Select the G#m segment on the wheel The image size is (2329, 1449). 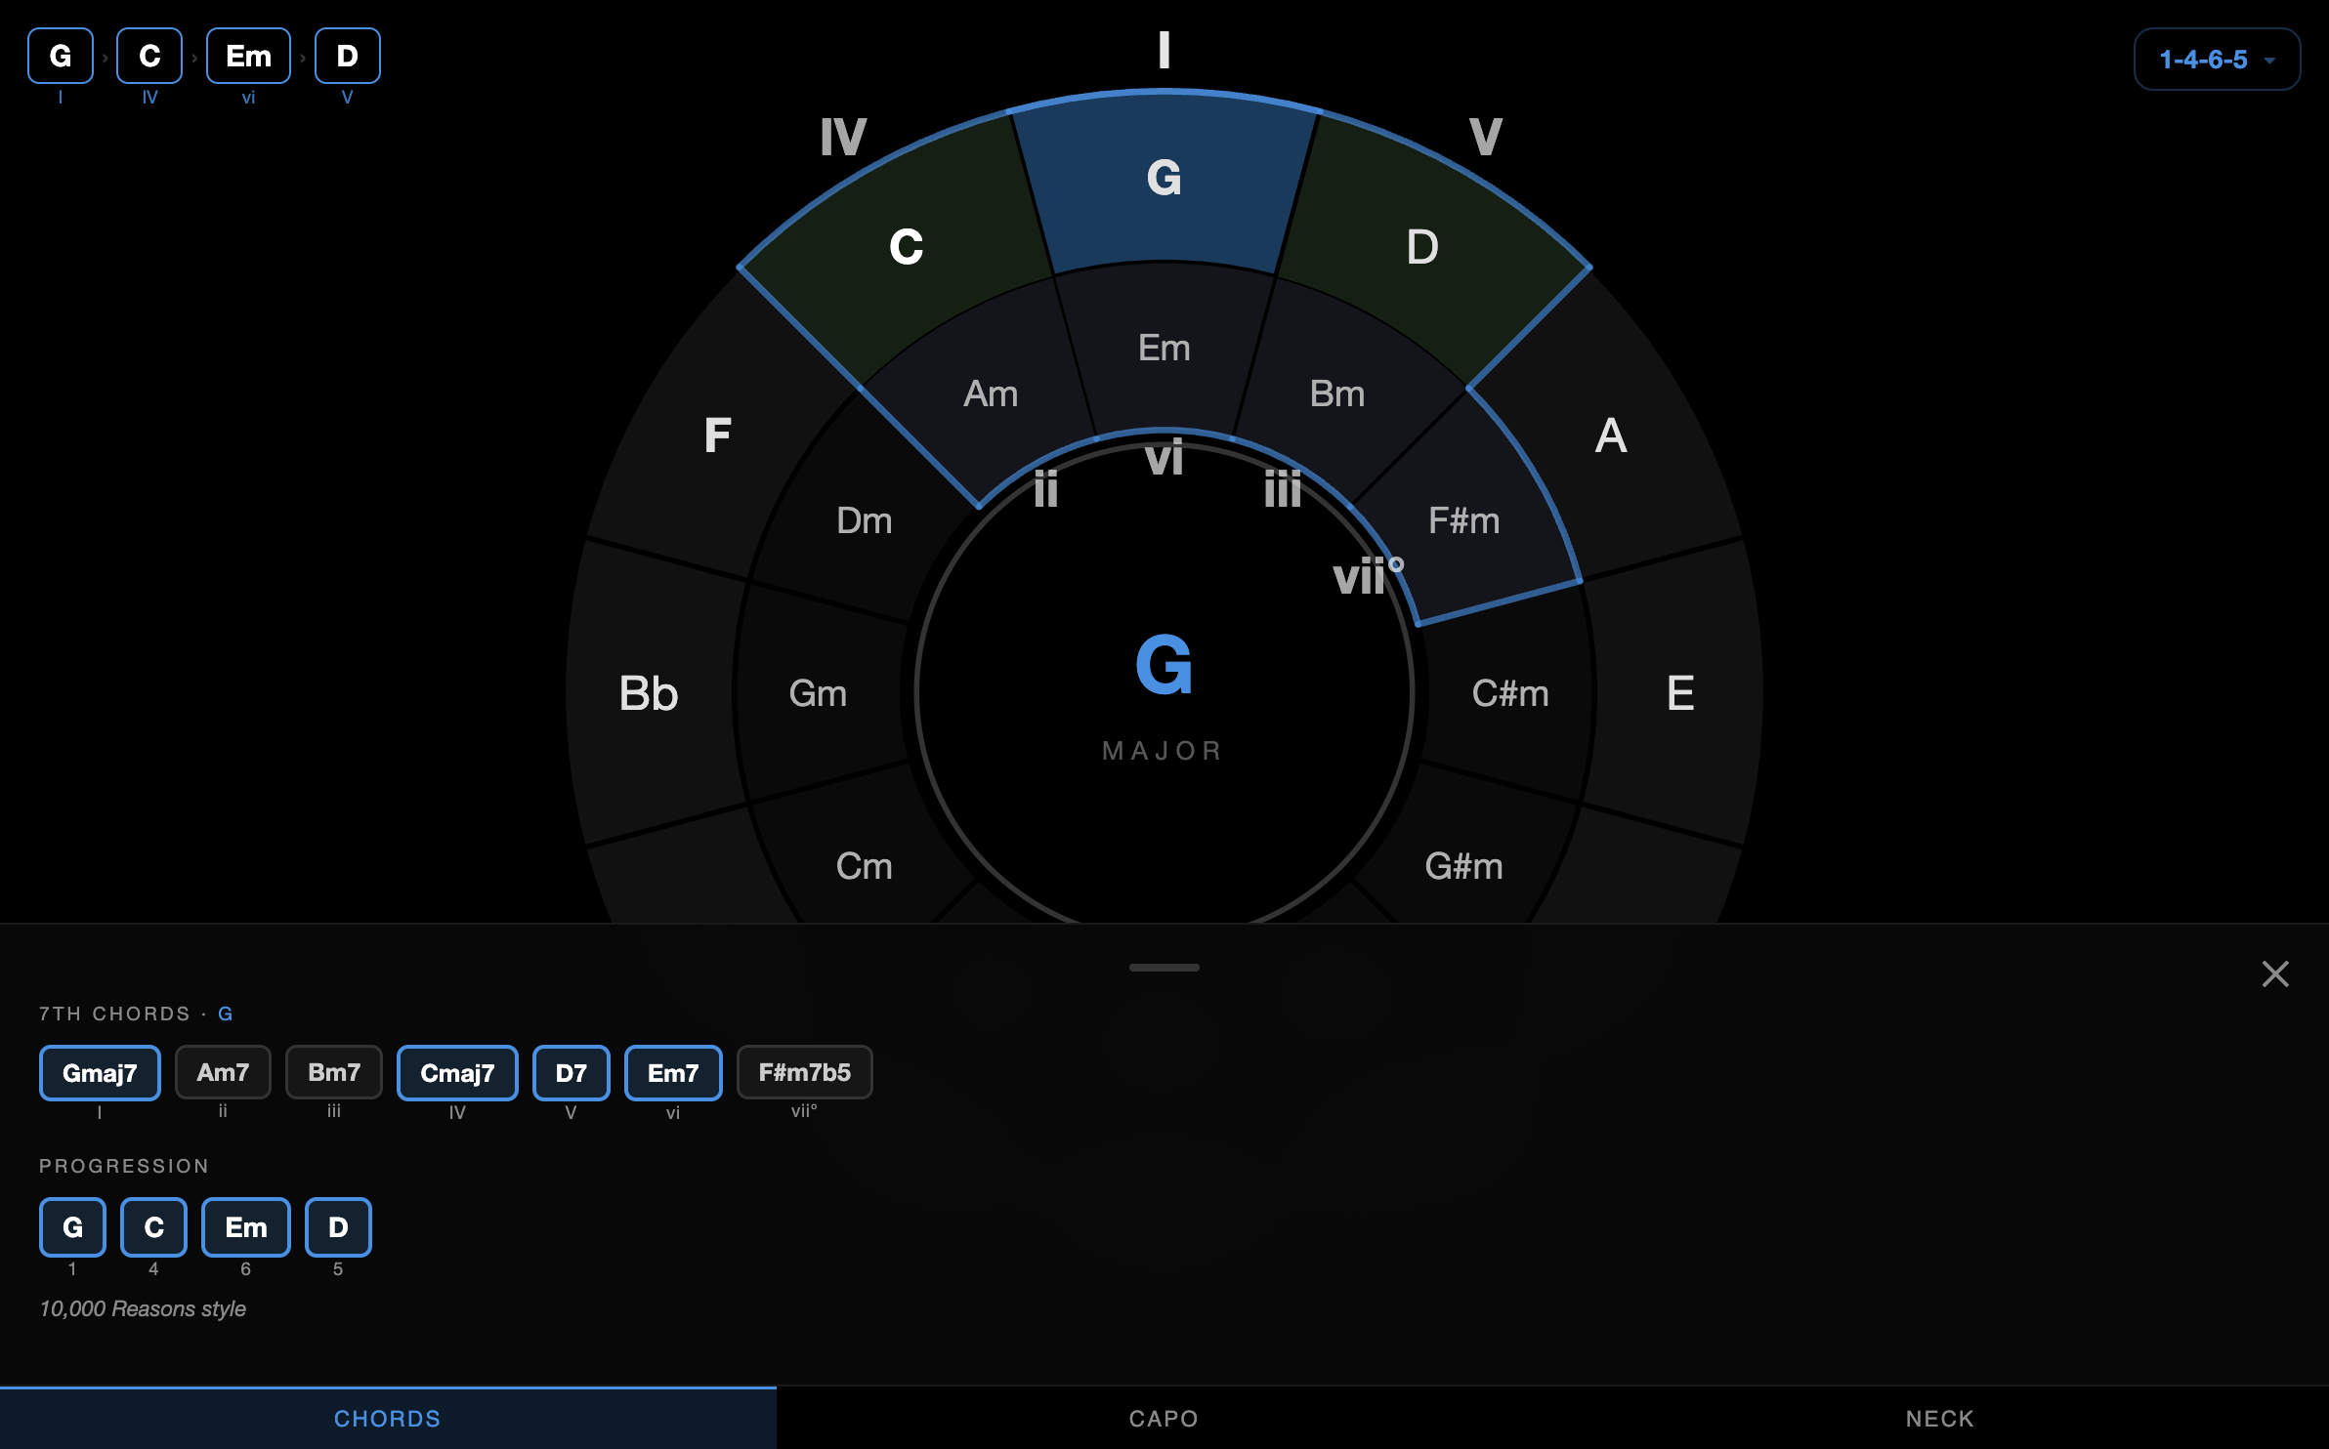[1463, 866]
